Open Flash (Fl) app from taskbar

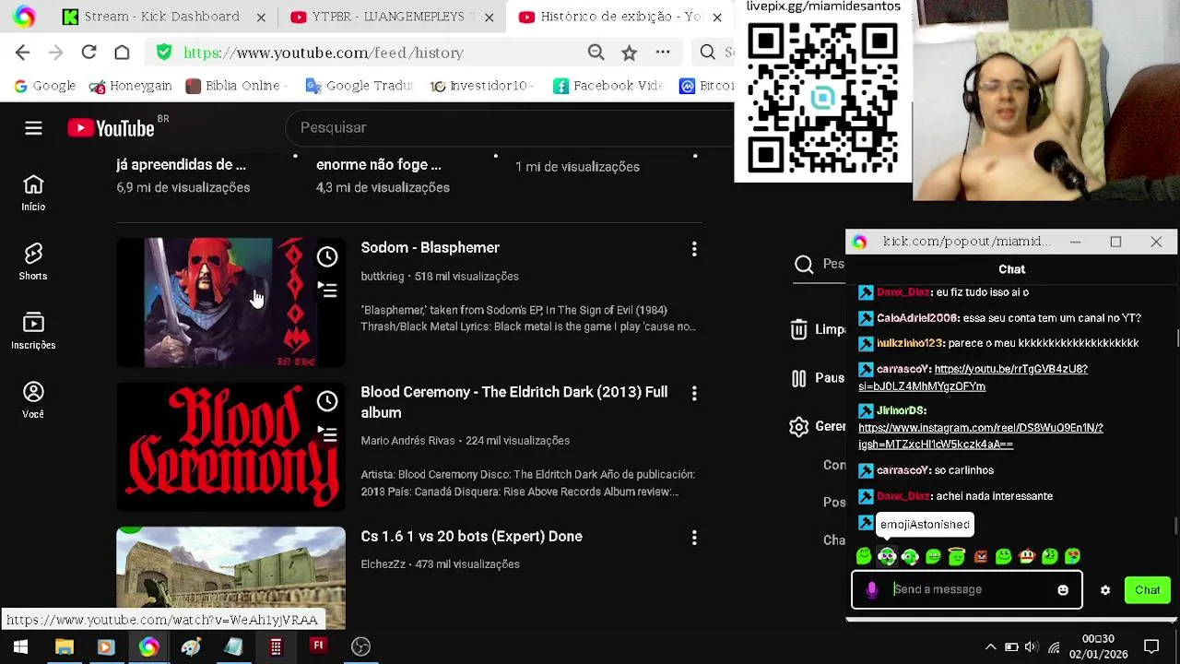click(318, 647)
